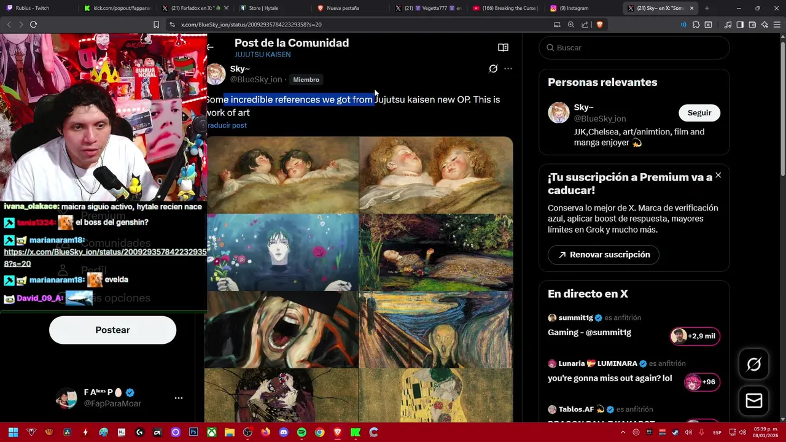Open Brave Wallet icon in toolbar
This screenshot has height=442, width=786.
click(752, 25)
